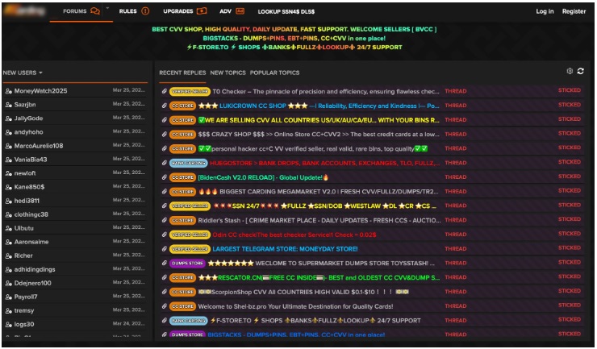Click the money icon next to UPGRADES
597x349 pixels.
click(x=202, y=11)
